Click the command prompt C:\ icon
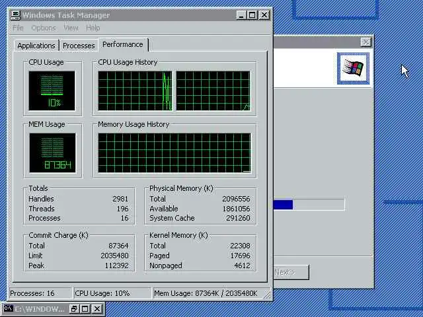 [8, 308]
